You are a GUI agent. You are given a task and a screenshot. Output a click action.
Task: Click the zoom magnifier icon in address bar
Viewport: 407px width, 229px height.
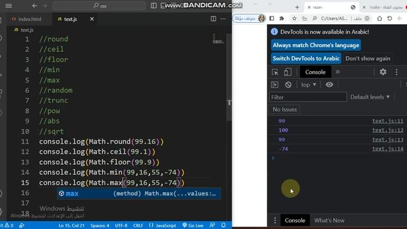315,18
